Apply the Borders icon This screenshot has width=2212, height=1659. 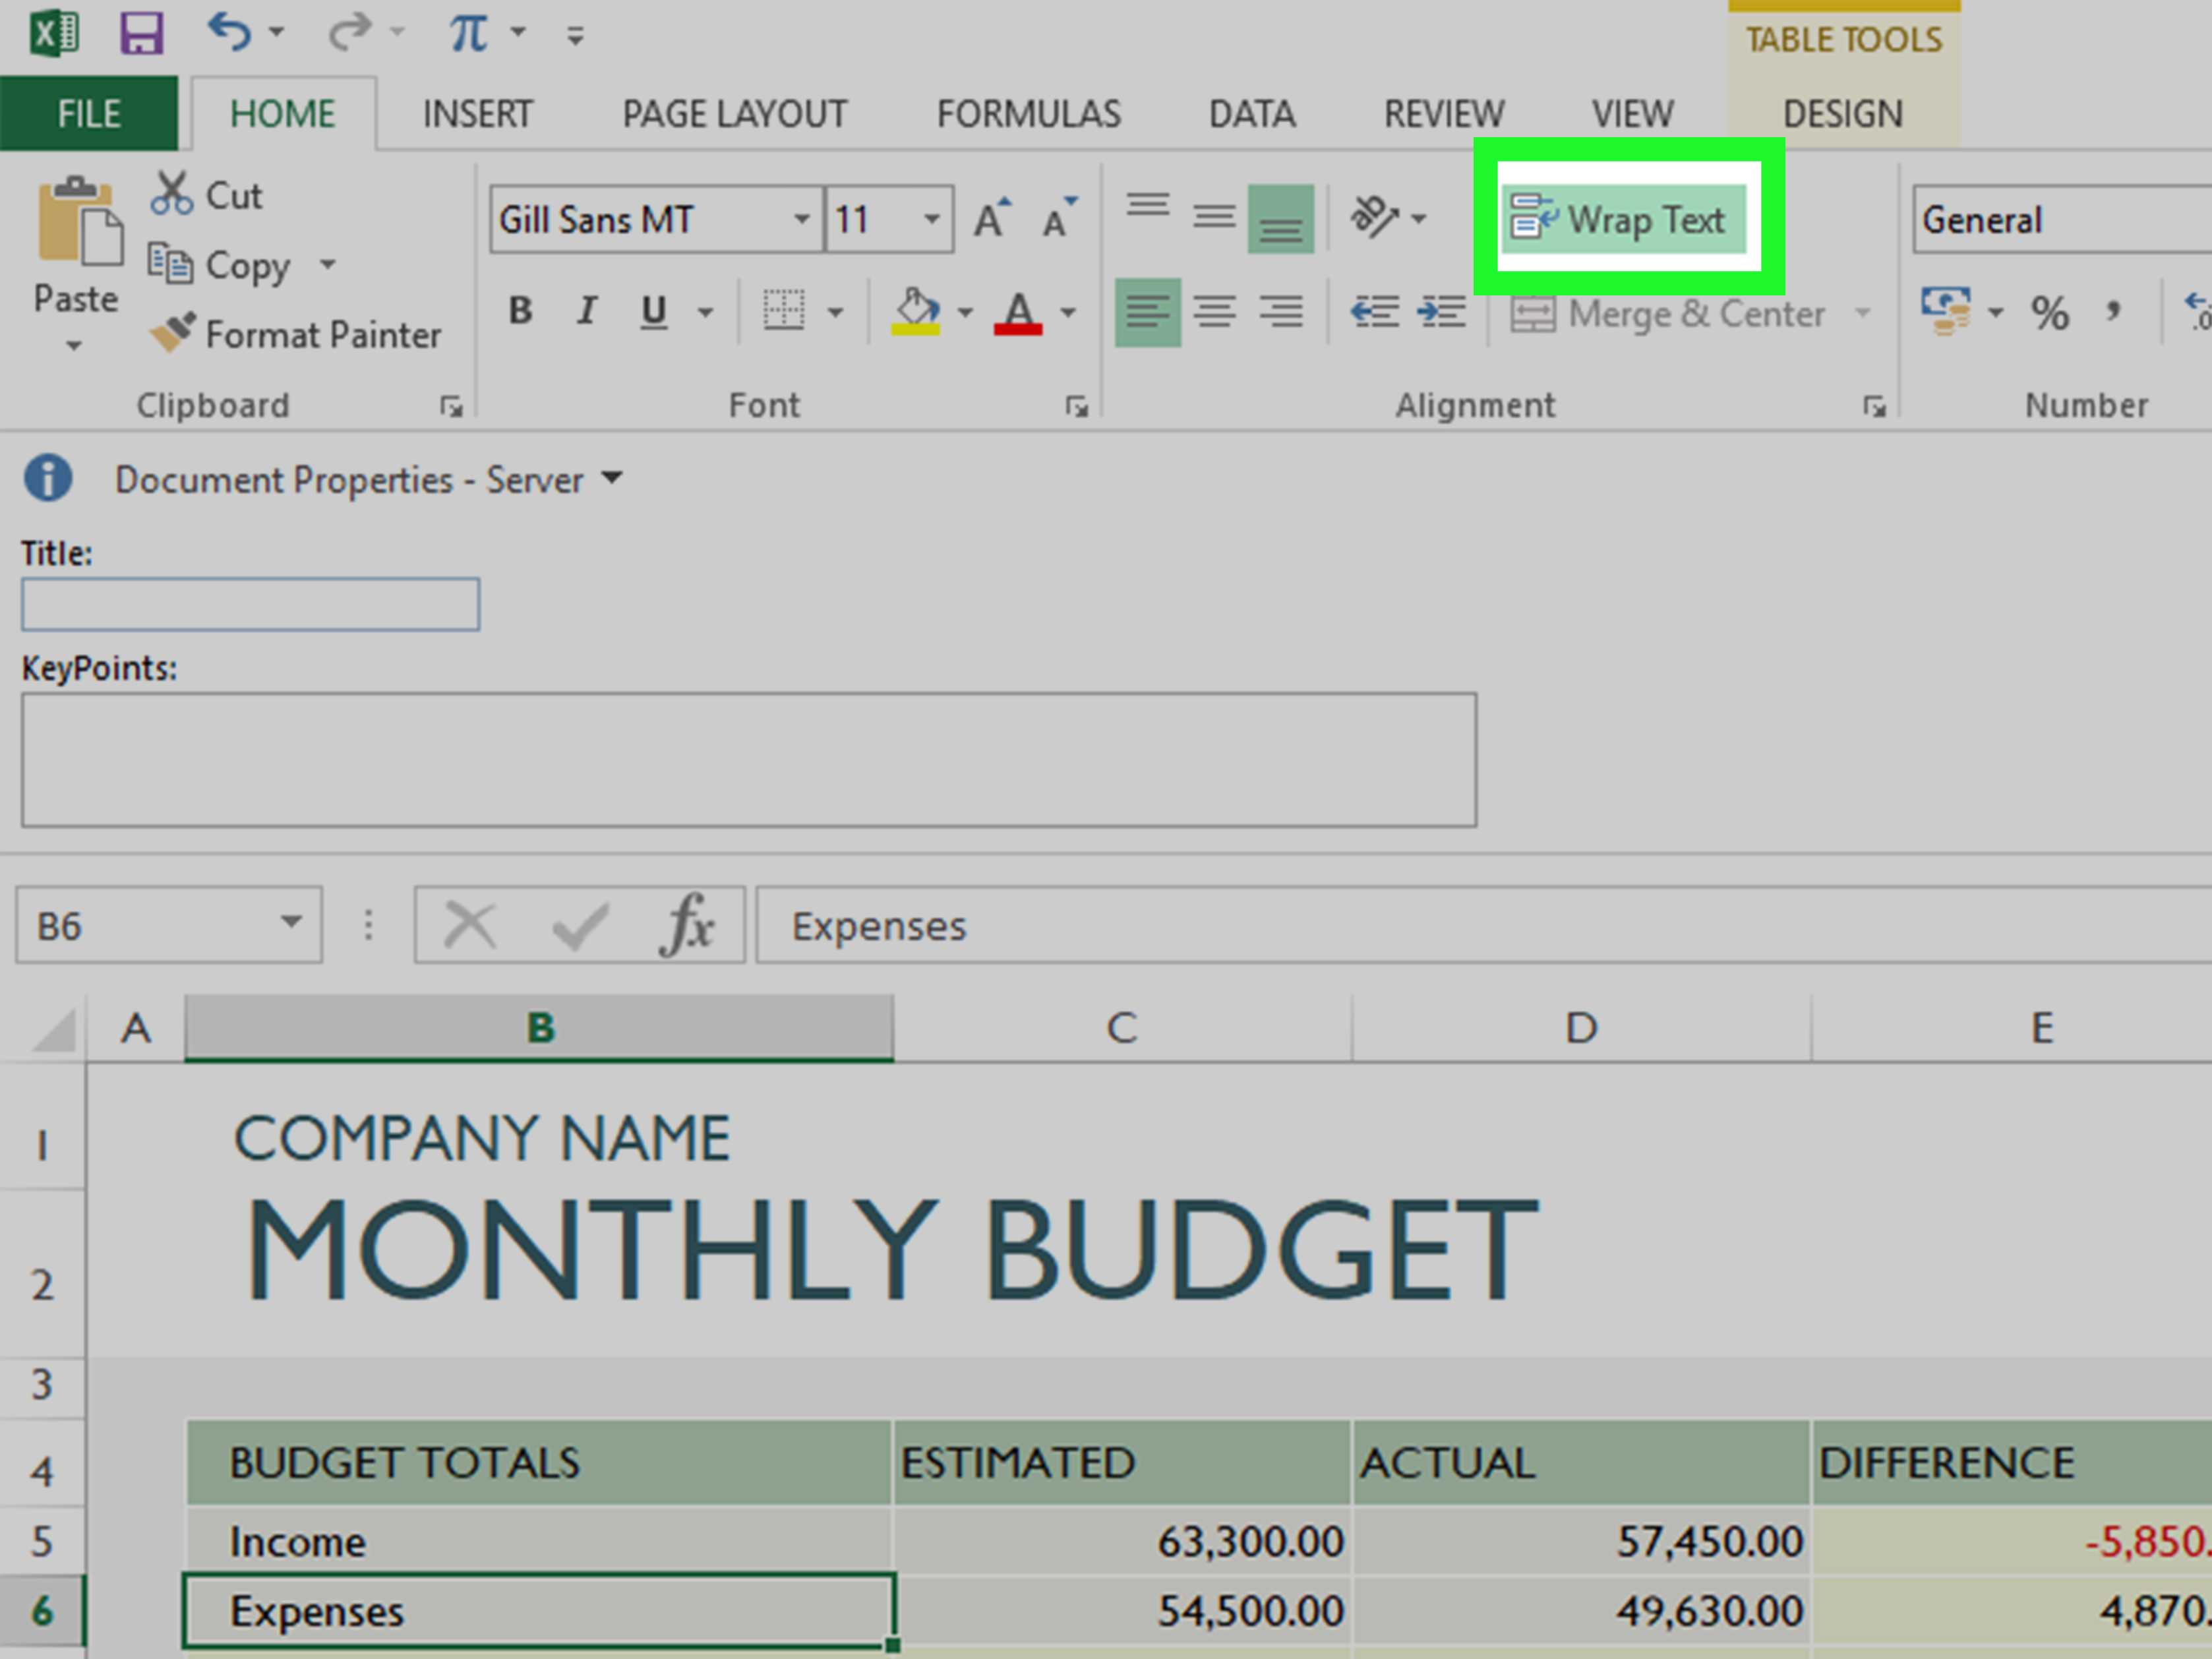click(x=783, y=311)
